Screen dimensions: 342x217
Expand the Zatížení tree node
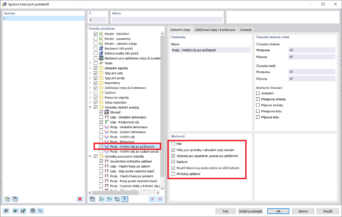click(x=90, y=93)
